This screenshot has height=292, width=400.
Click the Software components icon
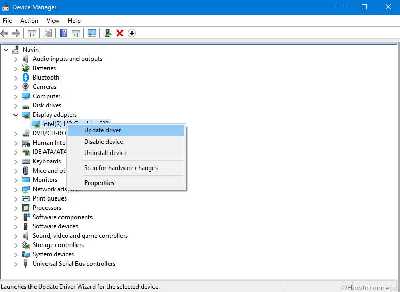click(26, 217)
